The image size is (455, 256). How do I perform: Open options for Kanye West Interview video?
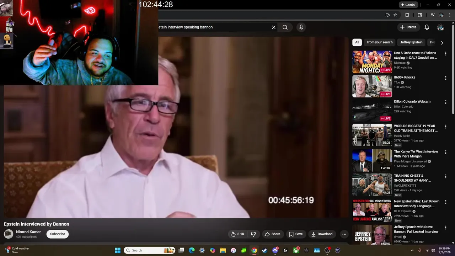[446, 152]
